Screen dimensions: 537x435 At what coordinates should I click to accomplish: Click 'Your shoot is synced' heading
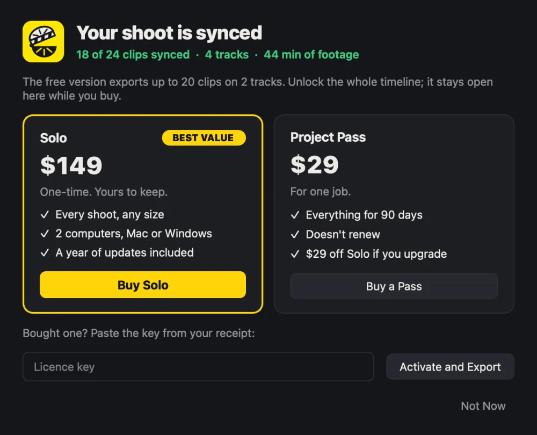[x=169, y=33]
